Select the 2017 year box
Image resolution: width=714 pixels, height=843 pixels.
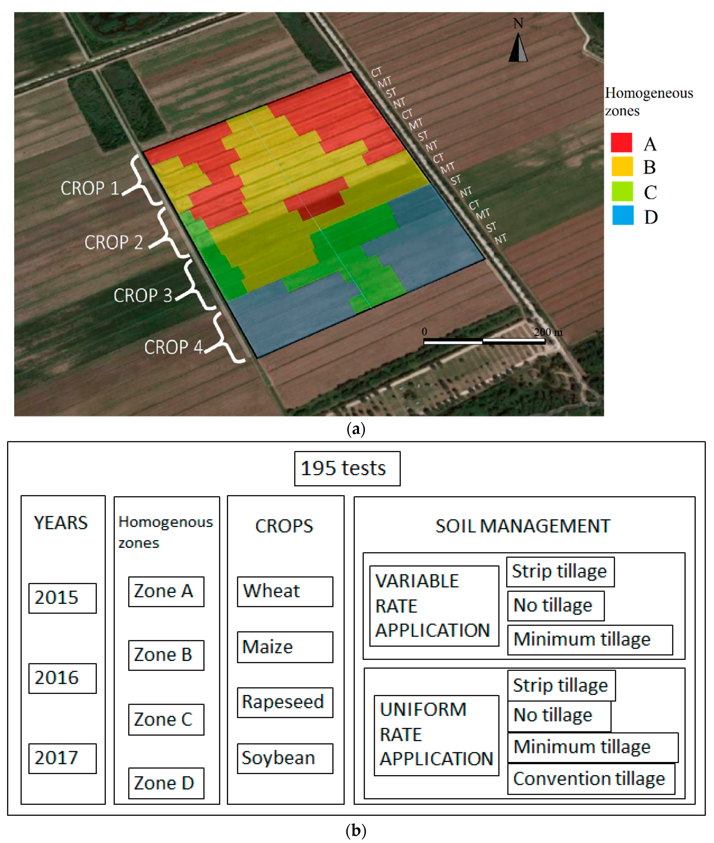(x=62, y=758)
